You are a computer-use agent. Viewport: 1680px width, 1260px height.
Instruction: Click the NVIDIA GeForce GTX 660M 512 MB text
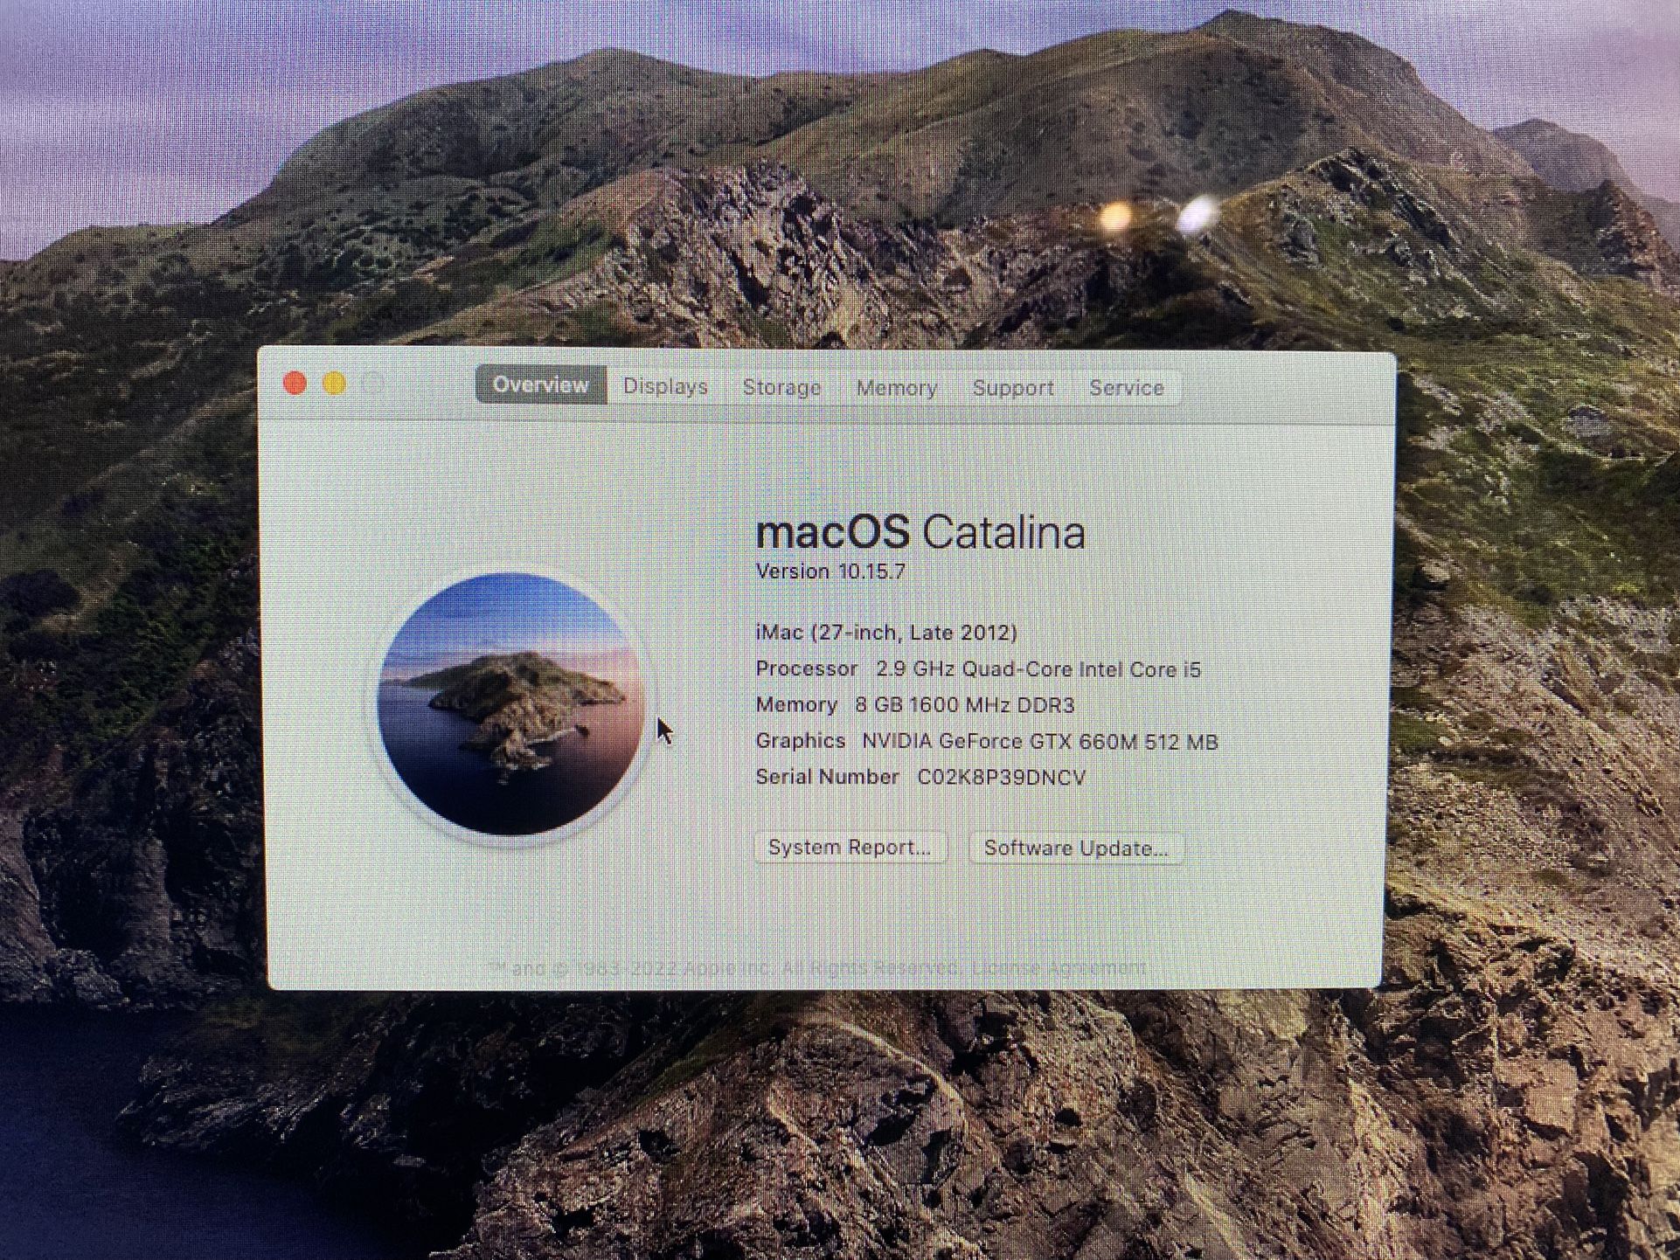click(x=1040, y=741)
